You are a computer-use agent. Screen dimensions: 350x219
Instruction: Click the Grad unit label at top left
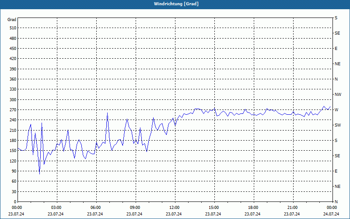(12, 20)
